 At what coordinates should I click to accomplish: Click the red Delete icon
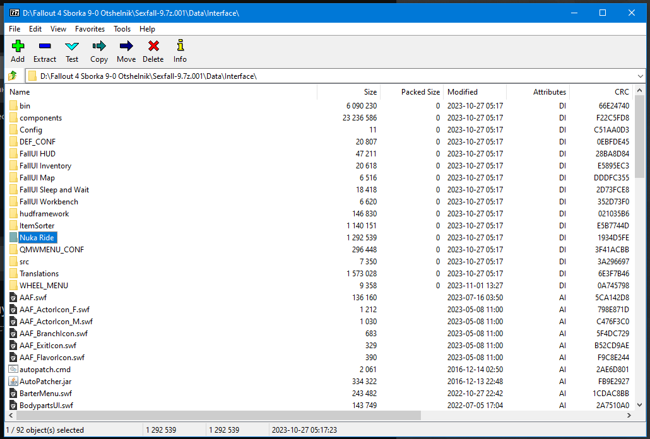[x=153, y=45]
